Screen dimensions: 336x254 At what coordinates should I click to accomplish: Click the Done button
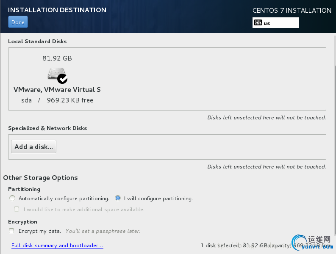(18, 22)
